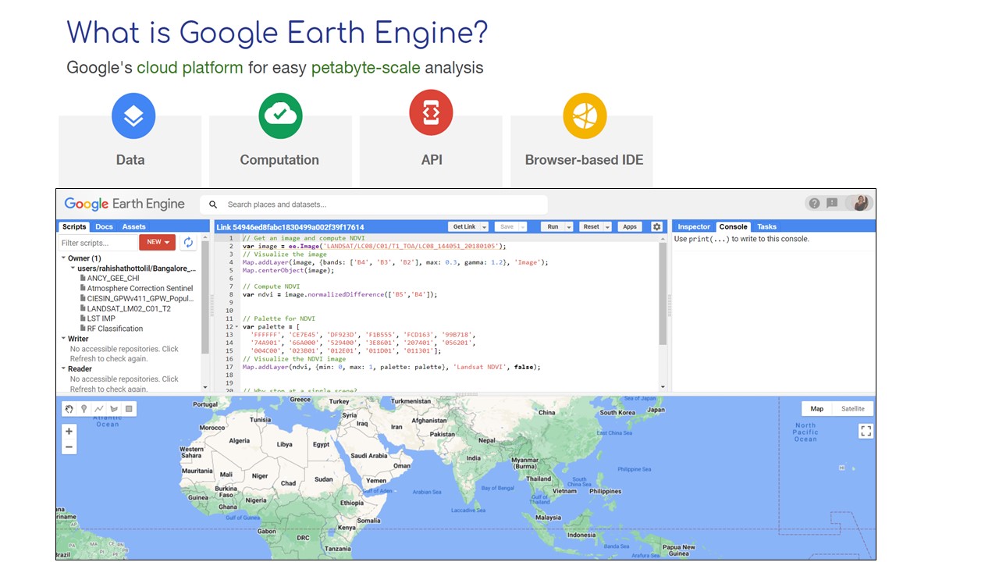Open the Assets tab
This screenshot has height=562, width=999.
coord(133,226)
